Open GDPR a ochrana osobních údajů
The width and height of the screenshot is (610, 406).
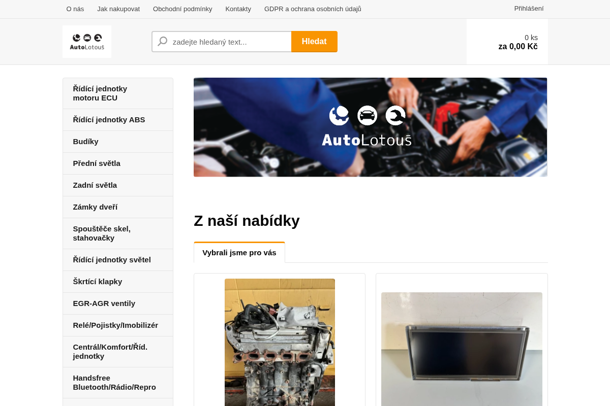click(313, 9)
